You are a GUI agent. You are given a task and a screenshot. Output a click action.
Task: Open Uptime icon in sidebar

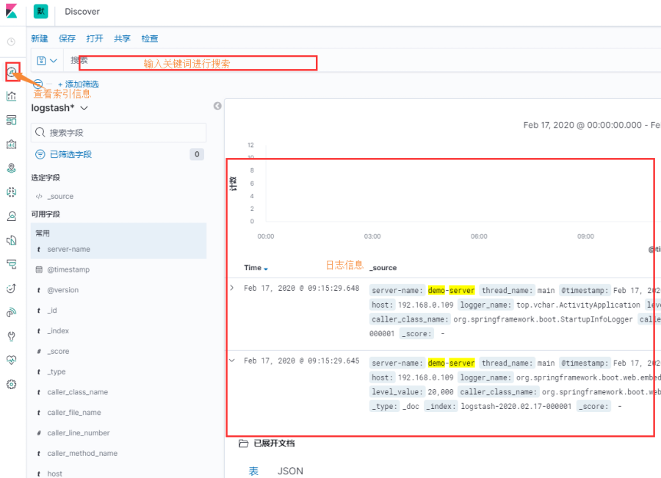[11, 289]
